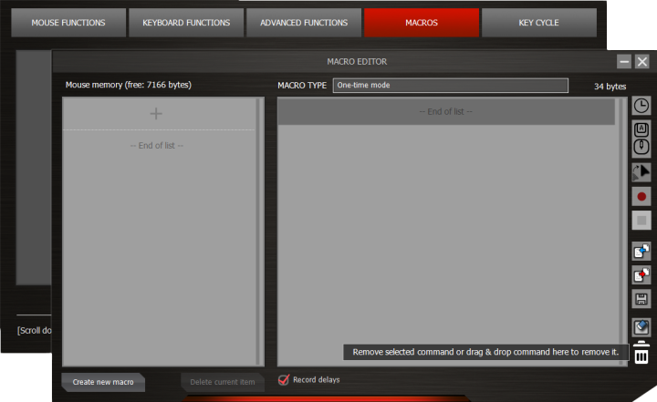Viewport: 657px width, 402px height.
Task: Click the clock delay icon
Action: (x=641, y=106)
